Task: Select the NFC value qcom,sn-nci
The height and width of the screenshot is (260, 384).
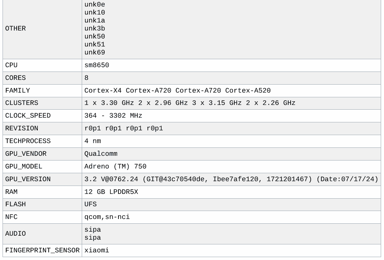Action: 107,217
